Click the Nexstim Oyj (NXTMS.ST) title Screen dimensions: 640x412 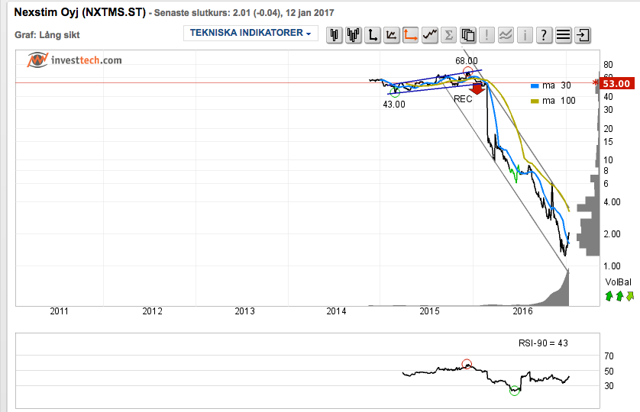click(x=79, y=12)
